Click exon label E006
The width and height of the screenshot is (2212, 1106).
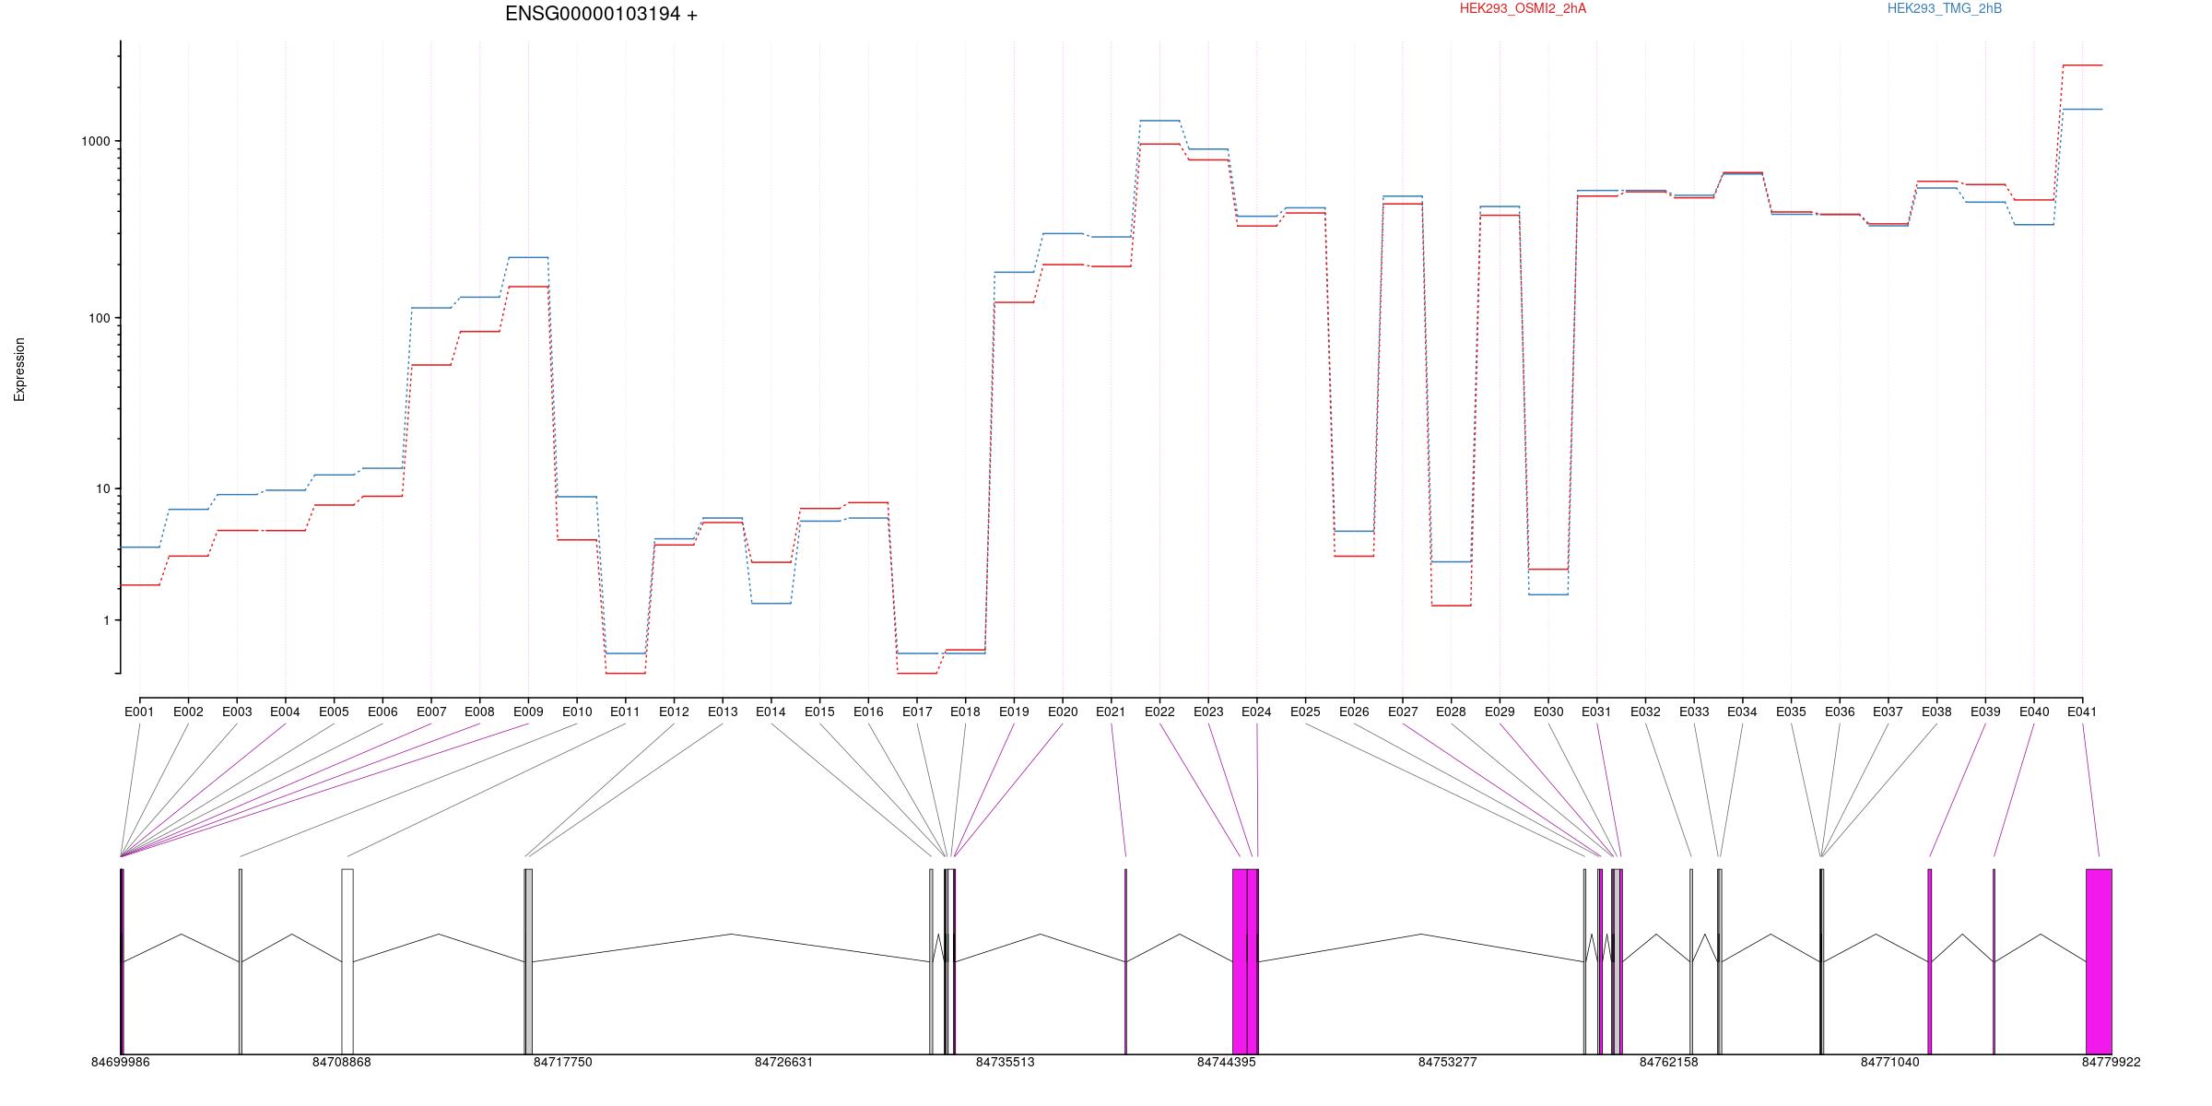(x=382, y=712)
